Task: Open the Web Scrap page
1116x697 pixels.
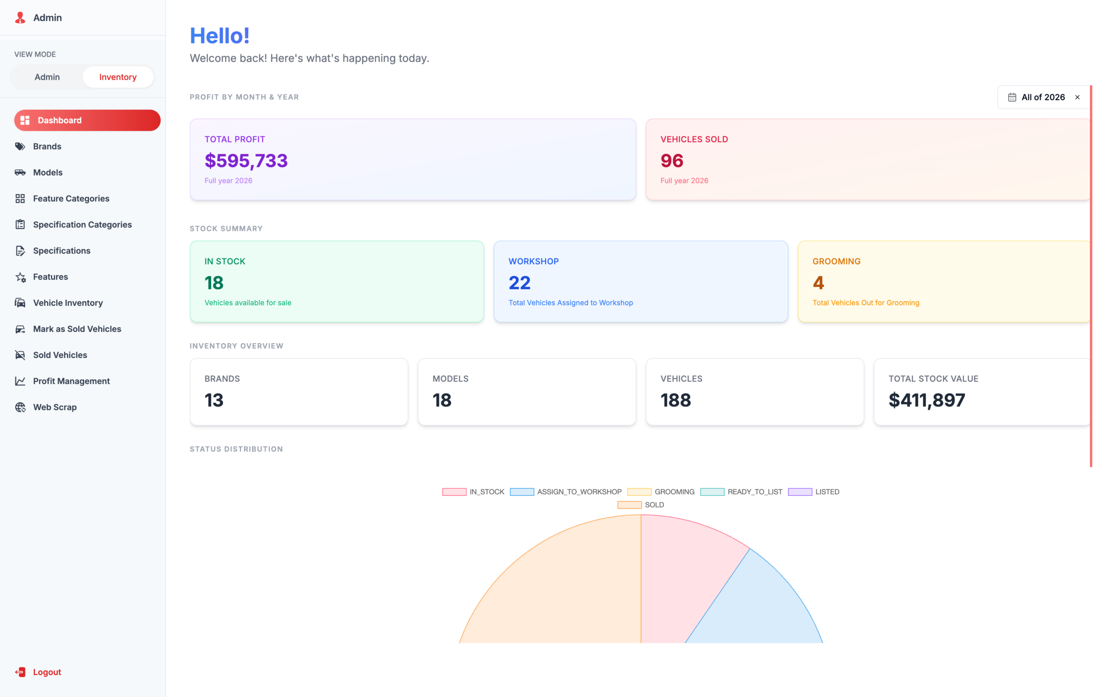Action: click(87, 407)
